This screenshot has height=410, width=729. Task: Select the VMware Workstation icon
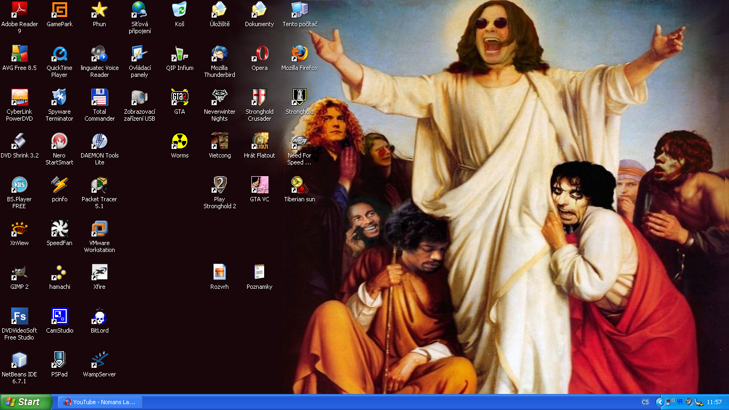pyautogui.click(x=99, y=229)
